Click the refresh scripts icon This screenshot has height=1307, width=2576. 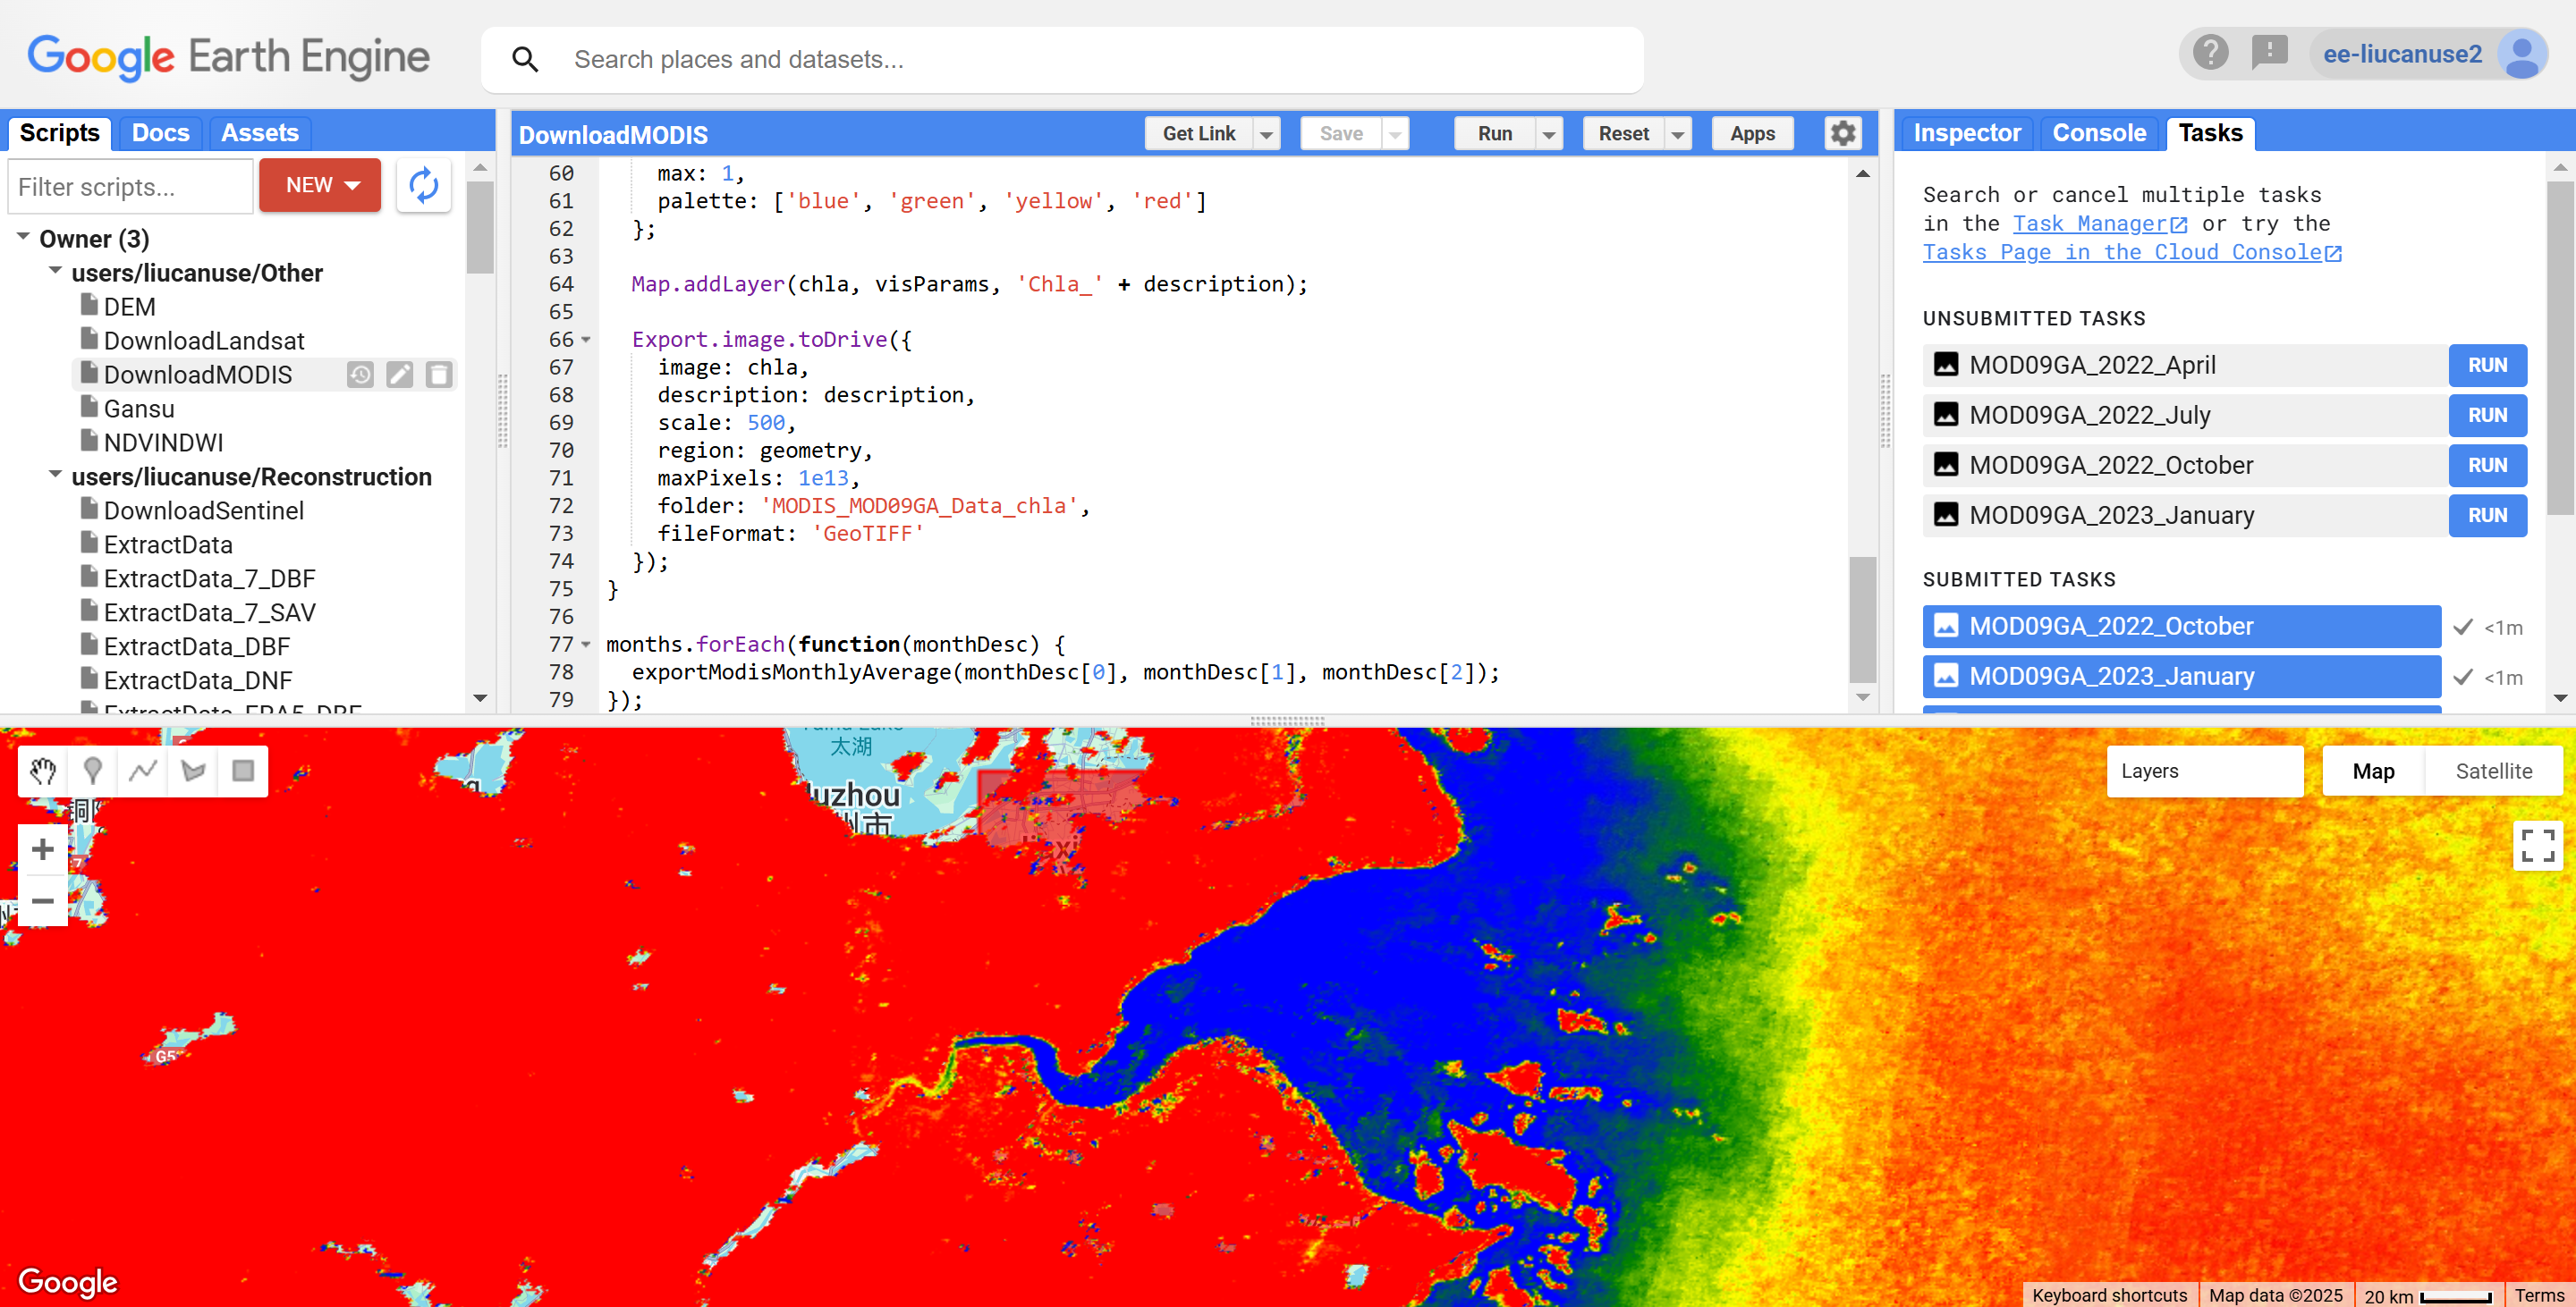[424, 185]
